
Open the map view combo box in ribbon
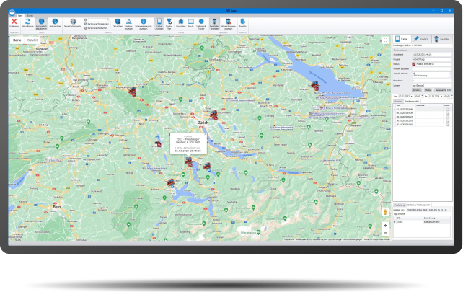(x=97, y=19)
